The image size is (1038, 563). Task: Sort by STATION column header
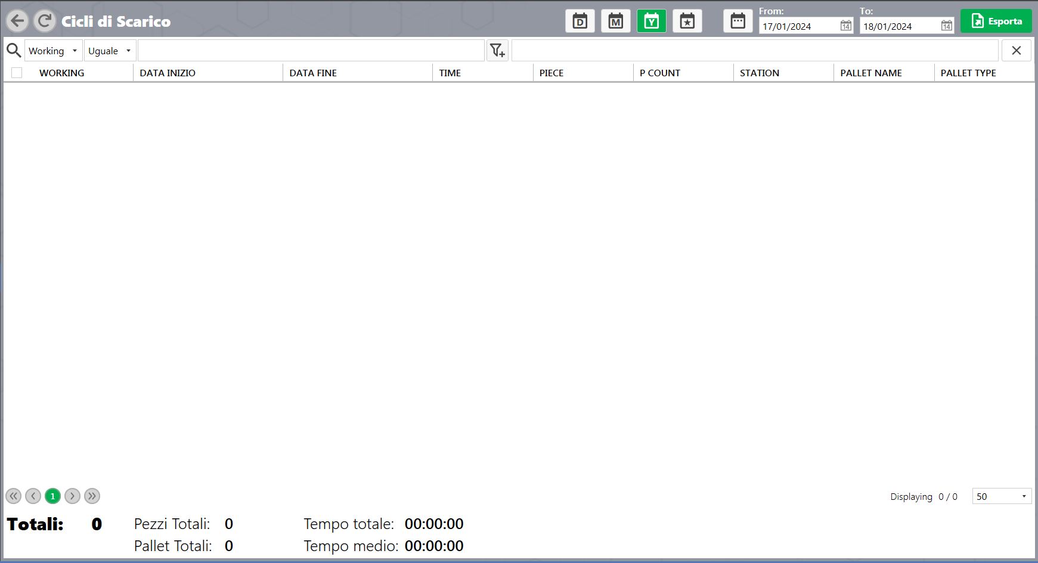click(760, 73)
